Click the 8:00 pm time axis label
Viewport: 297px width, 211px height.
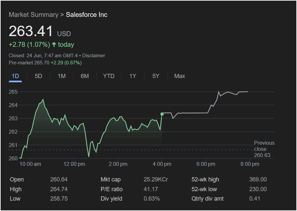pos(250,164)
